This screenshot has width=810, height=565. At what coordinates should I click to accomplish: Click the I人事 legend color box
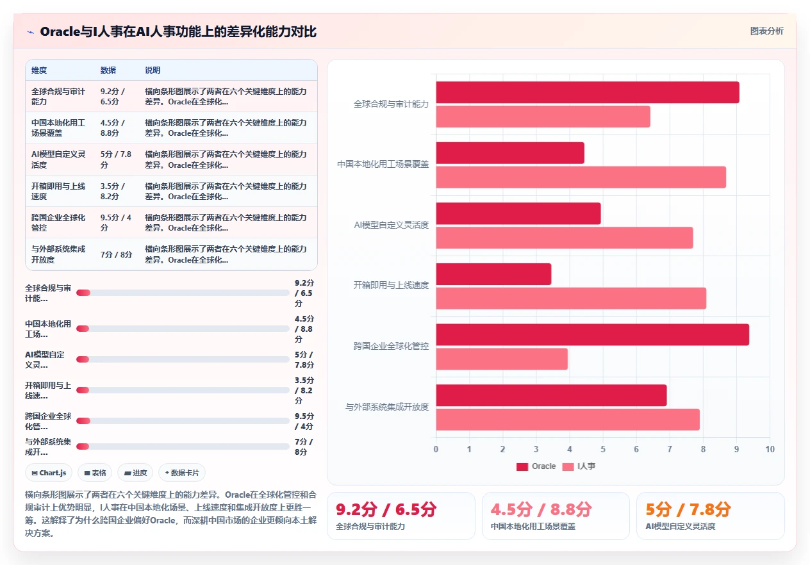pyautogui.click(x=568, y=466)
